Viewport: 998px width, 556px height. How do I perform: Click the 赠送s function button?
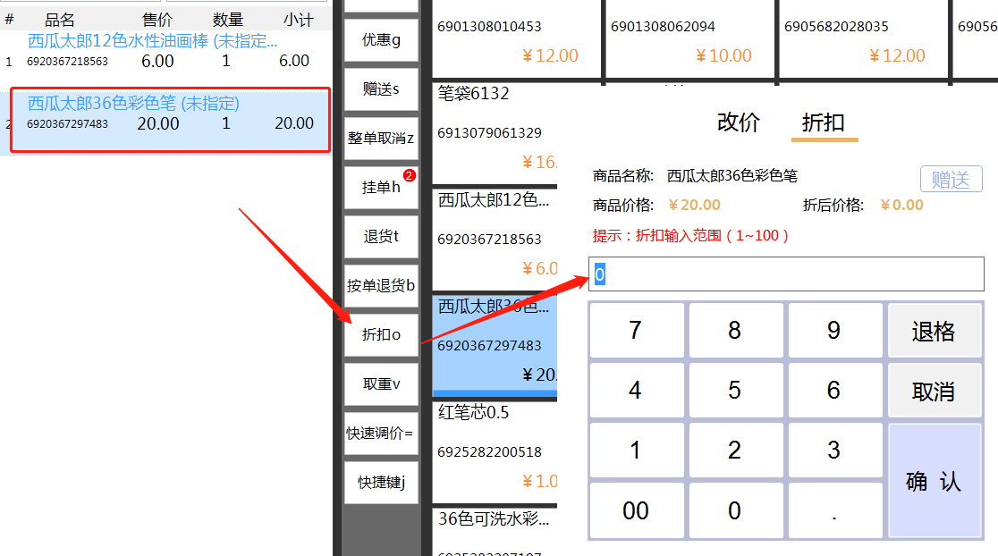(381, 89)
